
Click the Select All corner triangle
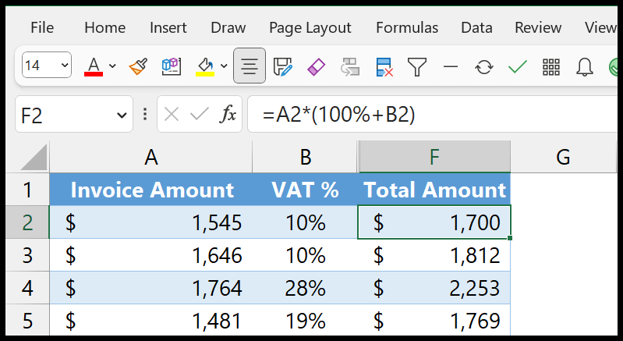[x=33, y=157]
